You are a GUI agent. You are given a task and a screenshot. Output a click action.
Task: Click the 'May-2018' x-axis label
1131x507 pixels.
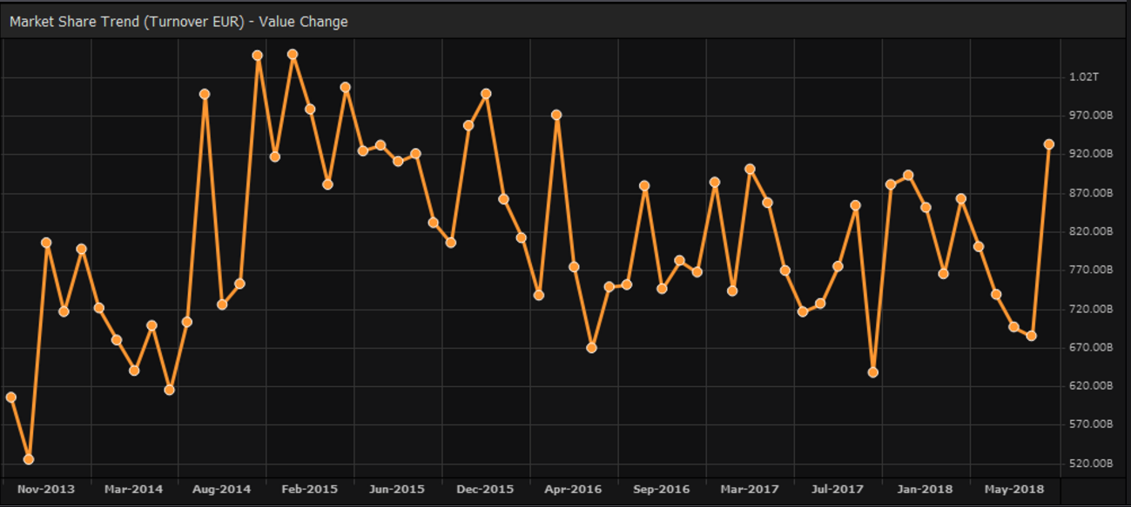coord(1013,490)
